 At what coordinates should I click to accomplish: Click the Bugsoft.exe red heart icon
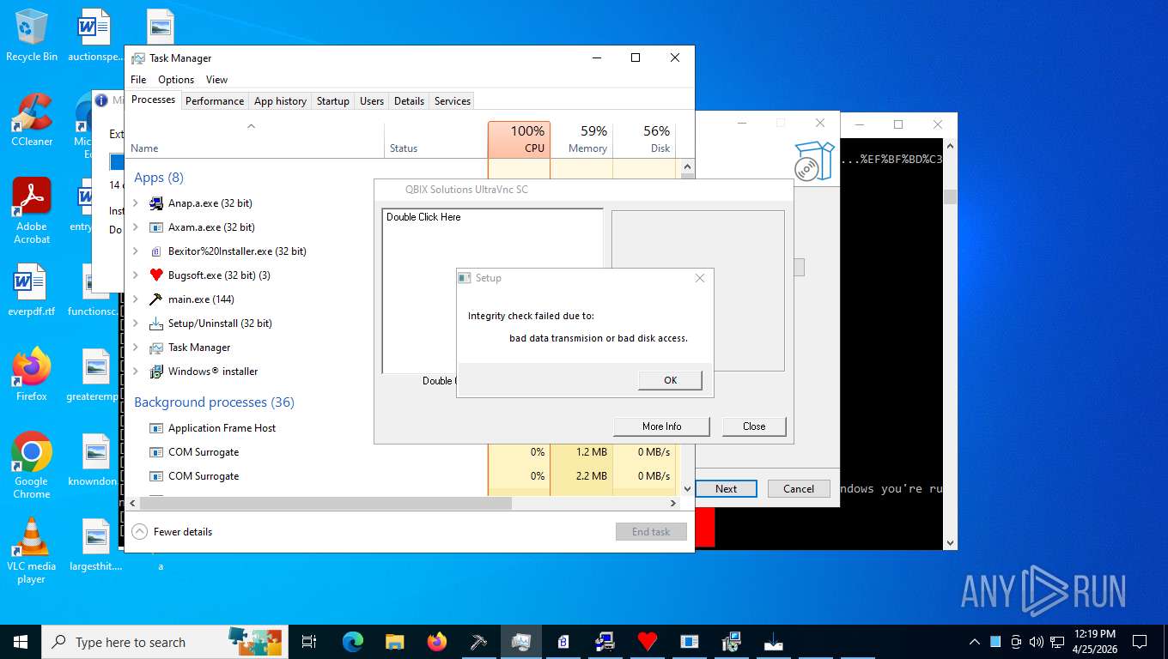point(156,275)
